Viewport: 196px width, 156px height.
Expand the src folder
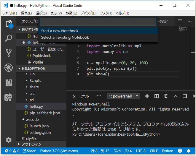26,93
